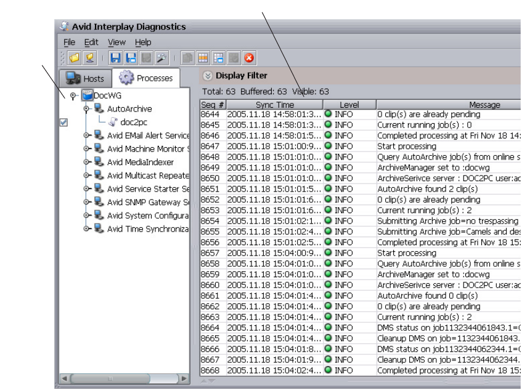
Task: Sort the log by Sync Time column
Action: tap(275, 105)
